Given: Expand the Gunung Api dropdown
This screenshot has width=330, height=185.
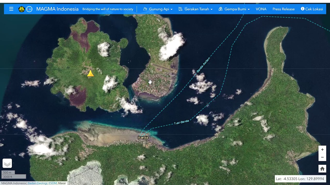Looking at the screenshot, I should [x=158, y=9].
